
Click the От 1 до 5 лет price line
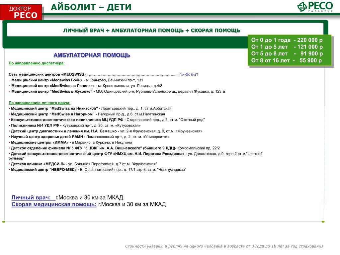pos(287,47)
